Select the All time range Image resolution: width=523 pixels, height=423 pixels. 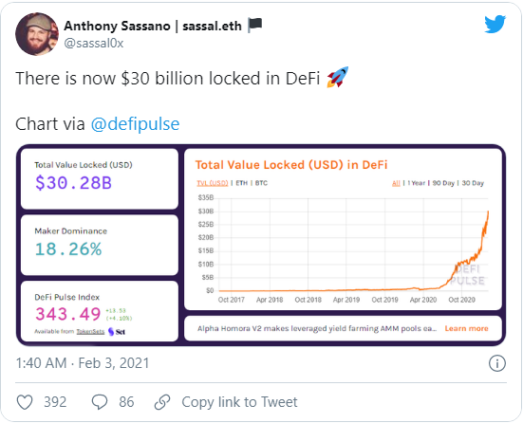click(x=396, y=183)
